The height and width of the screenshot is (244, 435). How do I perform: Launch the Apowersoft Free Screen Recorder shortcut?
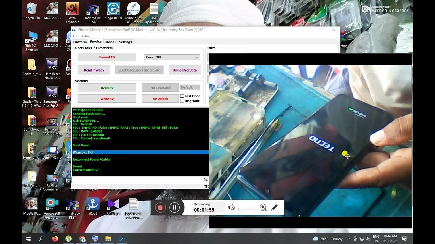click(52, 208)
